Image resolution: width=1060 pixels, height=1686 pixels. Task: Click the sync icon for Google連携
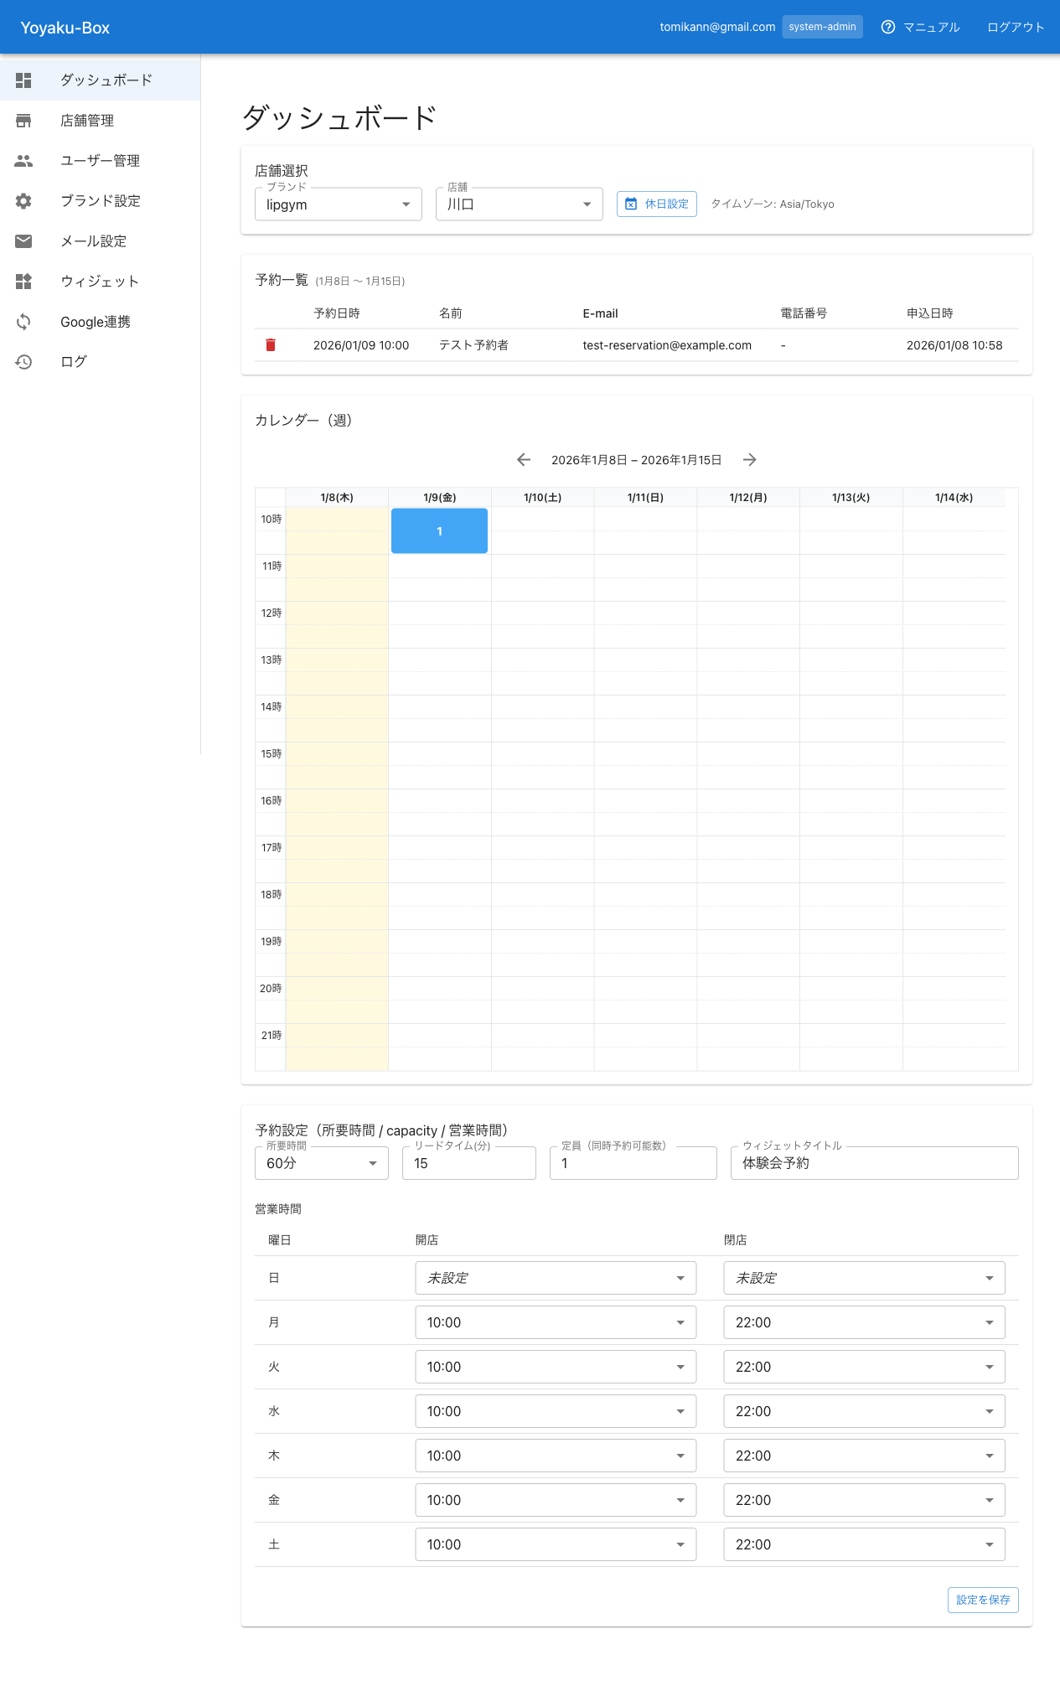coord(23,322)
